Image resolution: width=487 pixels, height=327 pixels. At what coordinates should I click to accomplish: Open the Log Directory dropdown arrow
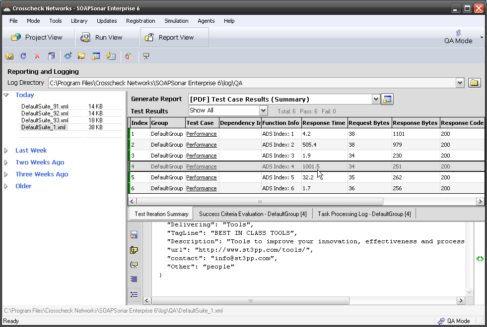(x=460, y=83)
